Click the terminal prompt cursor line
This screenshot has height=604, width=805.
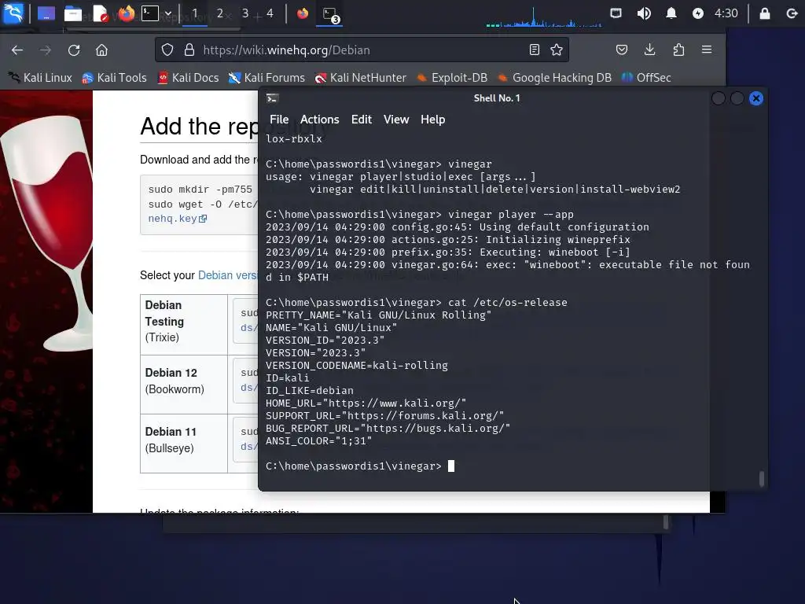click(359, 466)
